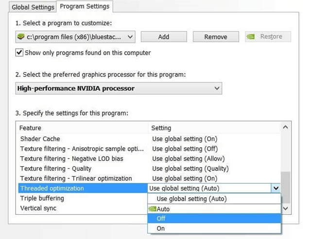Image resolution: width=311 pixels, height=239 pixels.
Task: Expand the preferred graphics processor dropdown
Action: point(216,88)
